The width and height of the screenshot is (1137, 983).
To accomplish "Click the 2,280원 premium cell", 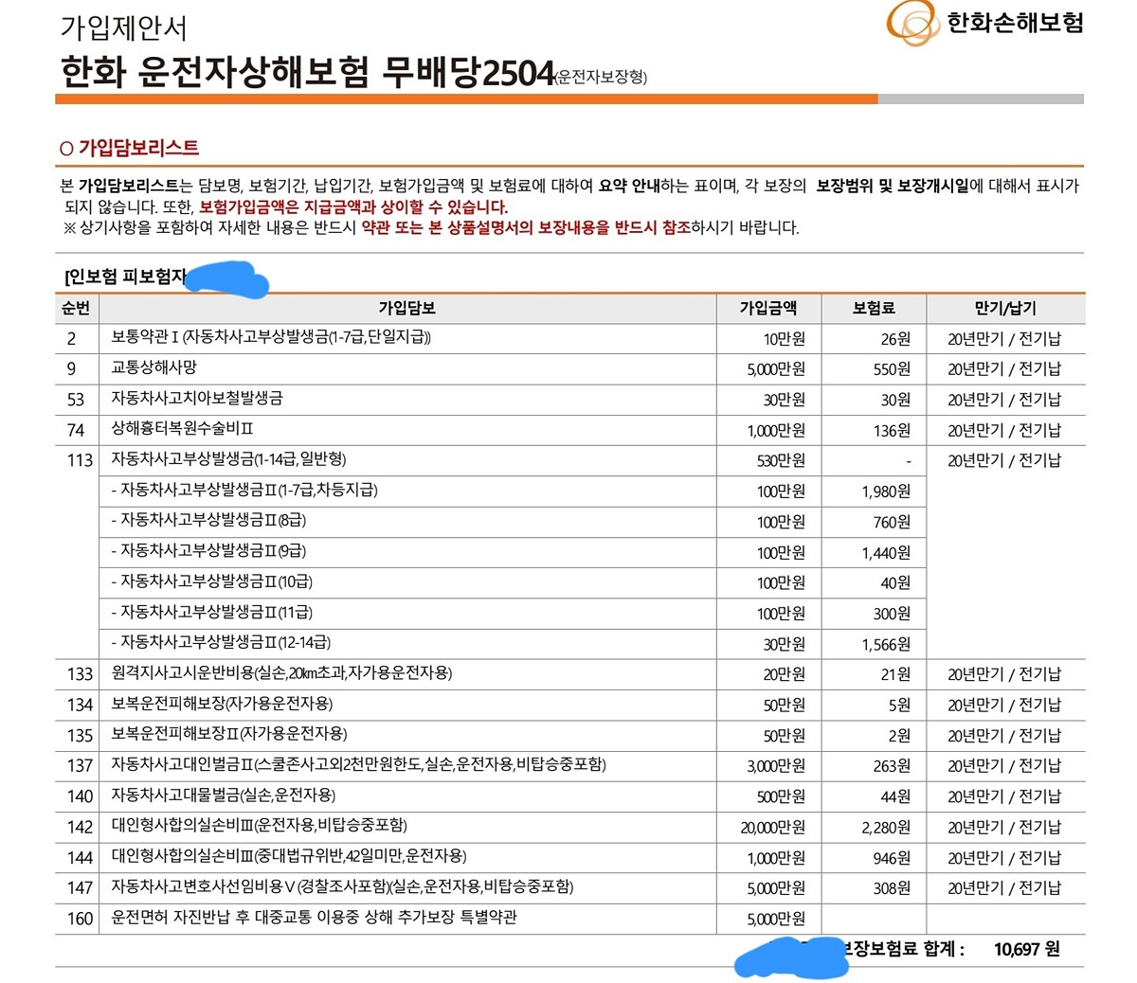I will [x=885, y=827].
